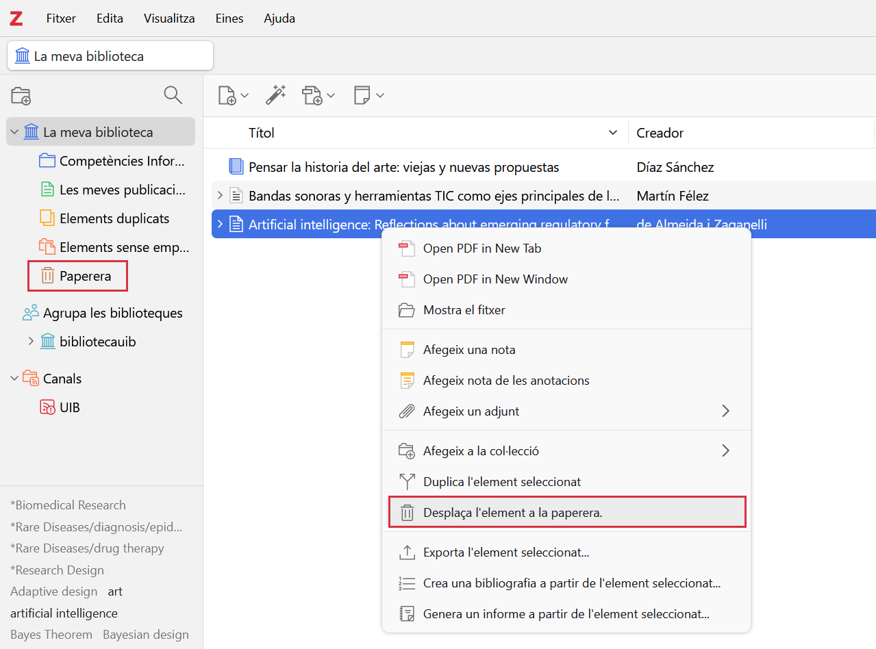Viewport: 876px width, 649px height.
Task: Open the new note dropdown
Action: click(368, 95)
